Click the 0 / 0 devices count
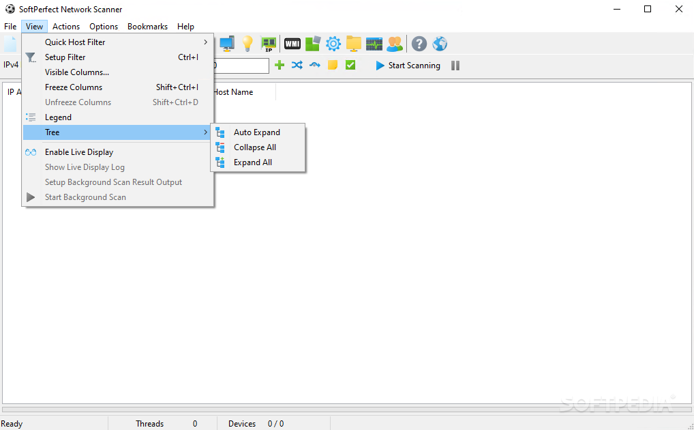Screen dimensions: 694x430 pos(275,424)
